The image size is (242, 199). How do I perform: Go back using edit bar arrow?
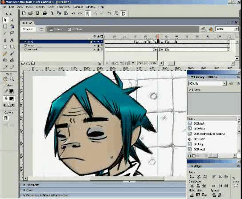(41, 29)
